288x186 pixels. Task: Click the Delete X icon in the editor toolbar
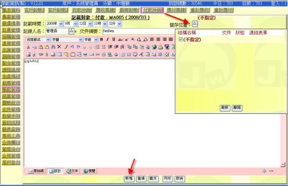(x=59, y=47)
